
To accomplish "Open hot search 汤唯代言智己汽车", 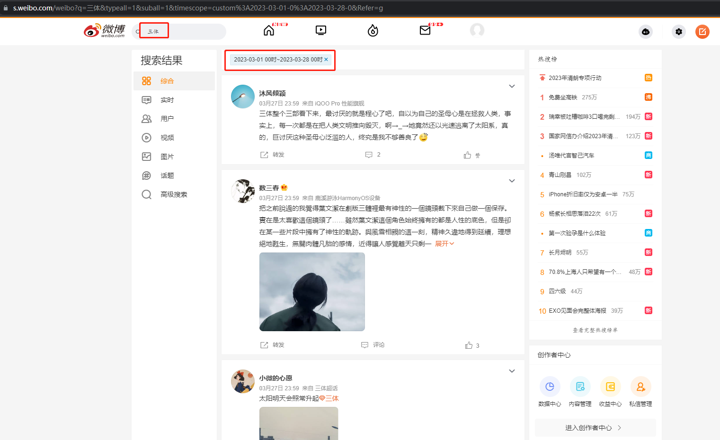I will [571, 156].
